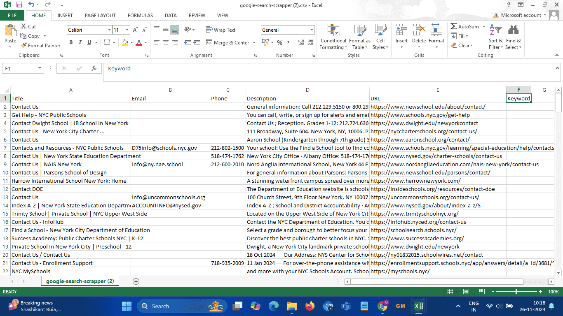Screen dimensions: 563x316
Task: Switch to the FORMULAS ribbon tab
Action: click(x=140, y=15)
